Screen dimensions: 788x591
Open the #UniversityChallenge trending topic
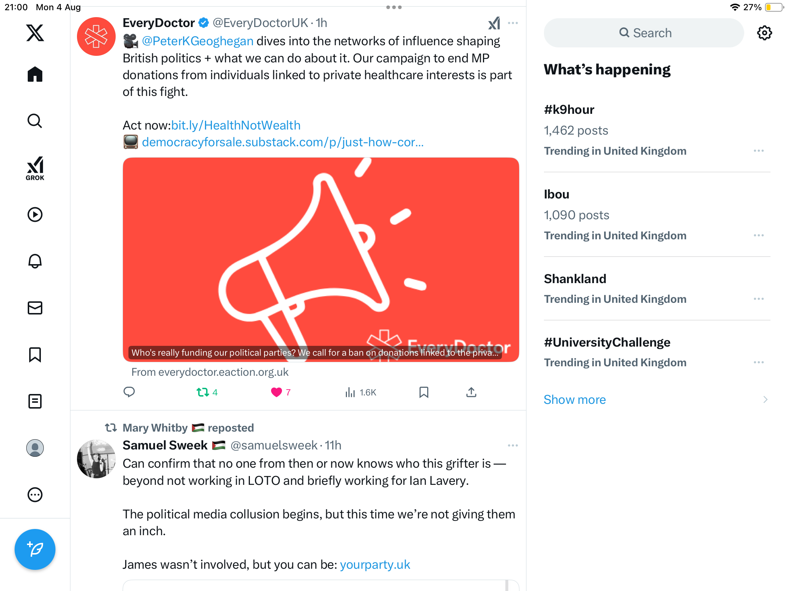607,342
